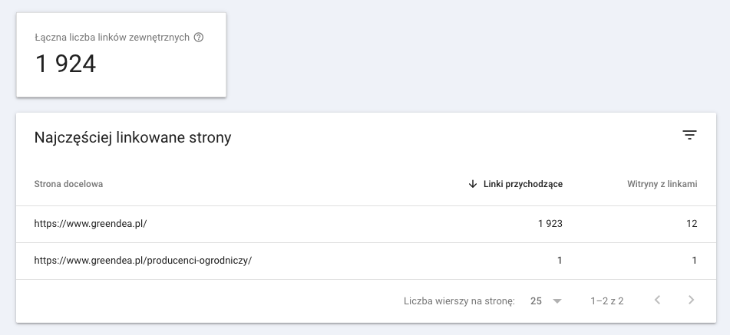The image size is (730, 335).
Task: Click the 12 linking sites value
Action: click(691, 224)
